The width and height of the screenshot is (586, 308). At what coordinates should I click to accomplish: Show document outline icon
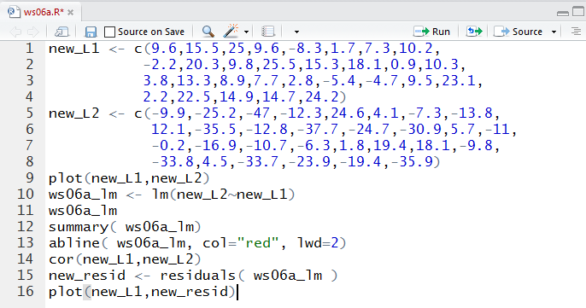tap(576, 32)
